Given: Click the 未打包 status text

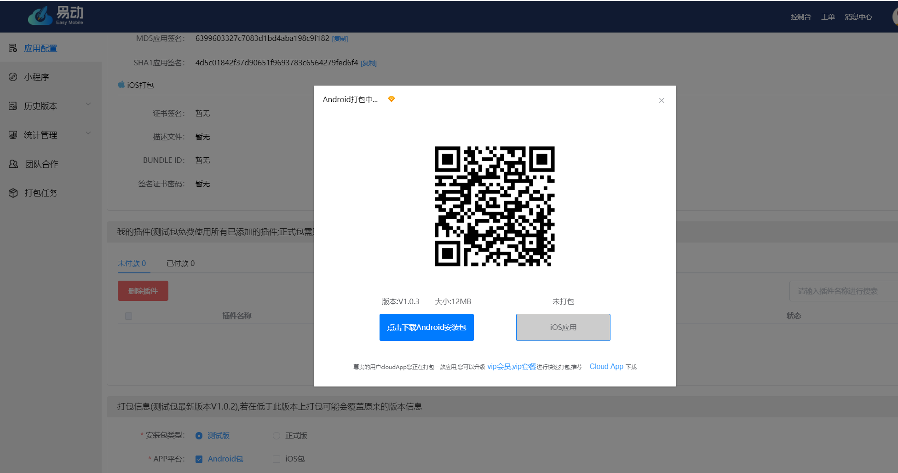Looking at the screenshot, I should (563, 301).
